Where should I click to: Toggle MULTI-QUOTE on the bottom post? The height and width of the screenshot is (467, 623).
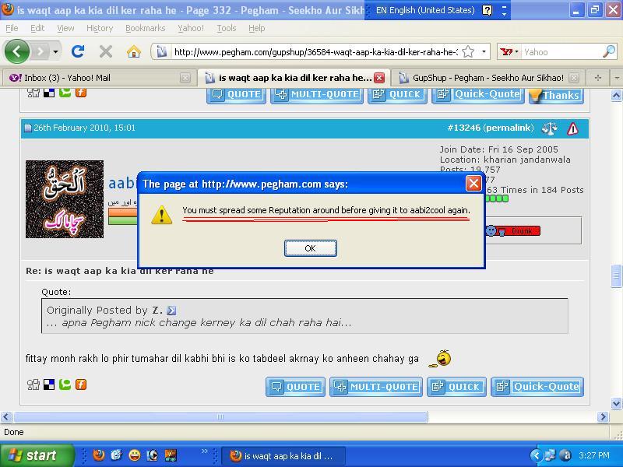[376, 387]
